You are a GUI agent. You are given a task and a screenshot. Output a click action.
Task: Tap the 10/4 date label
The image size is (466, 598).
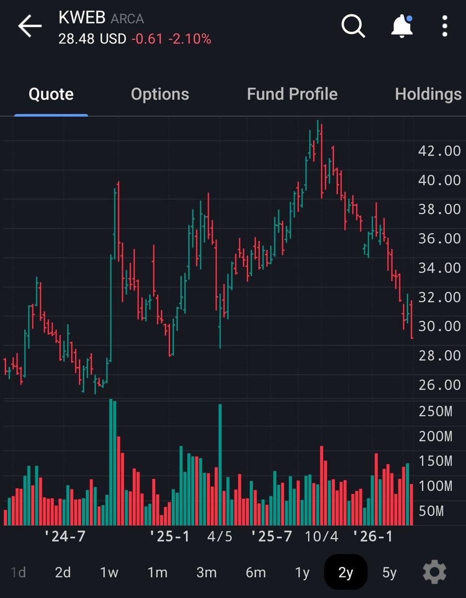coord(322,536)
